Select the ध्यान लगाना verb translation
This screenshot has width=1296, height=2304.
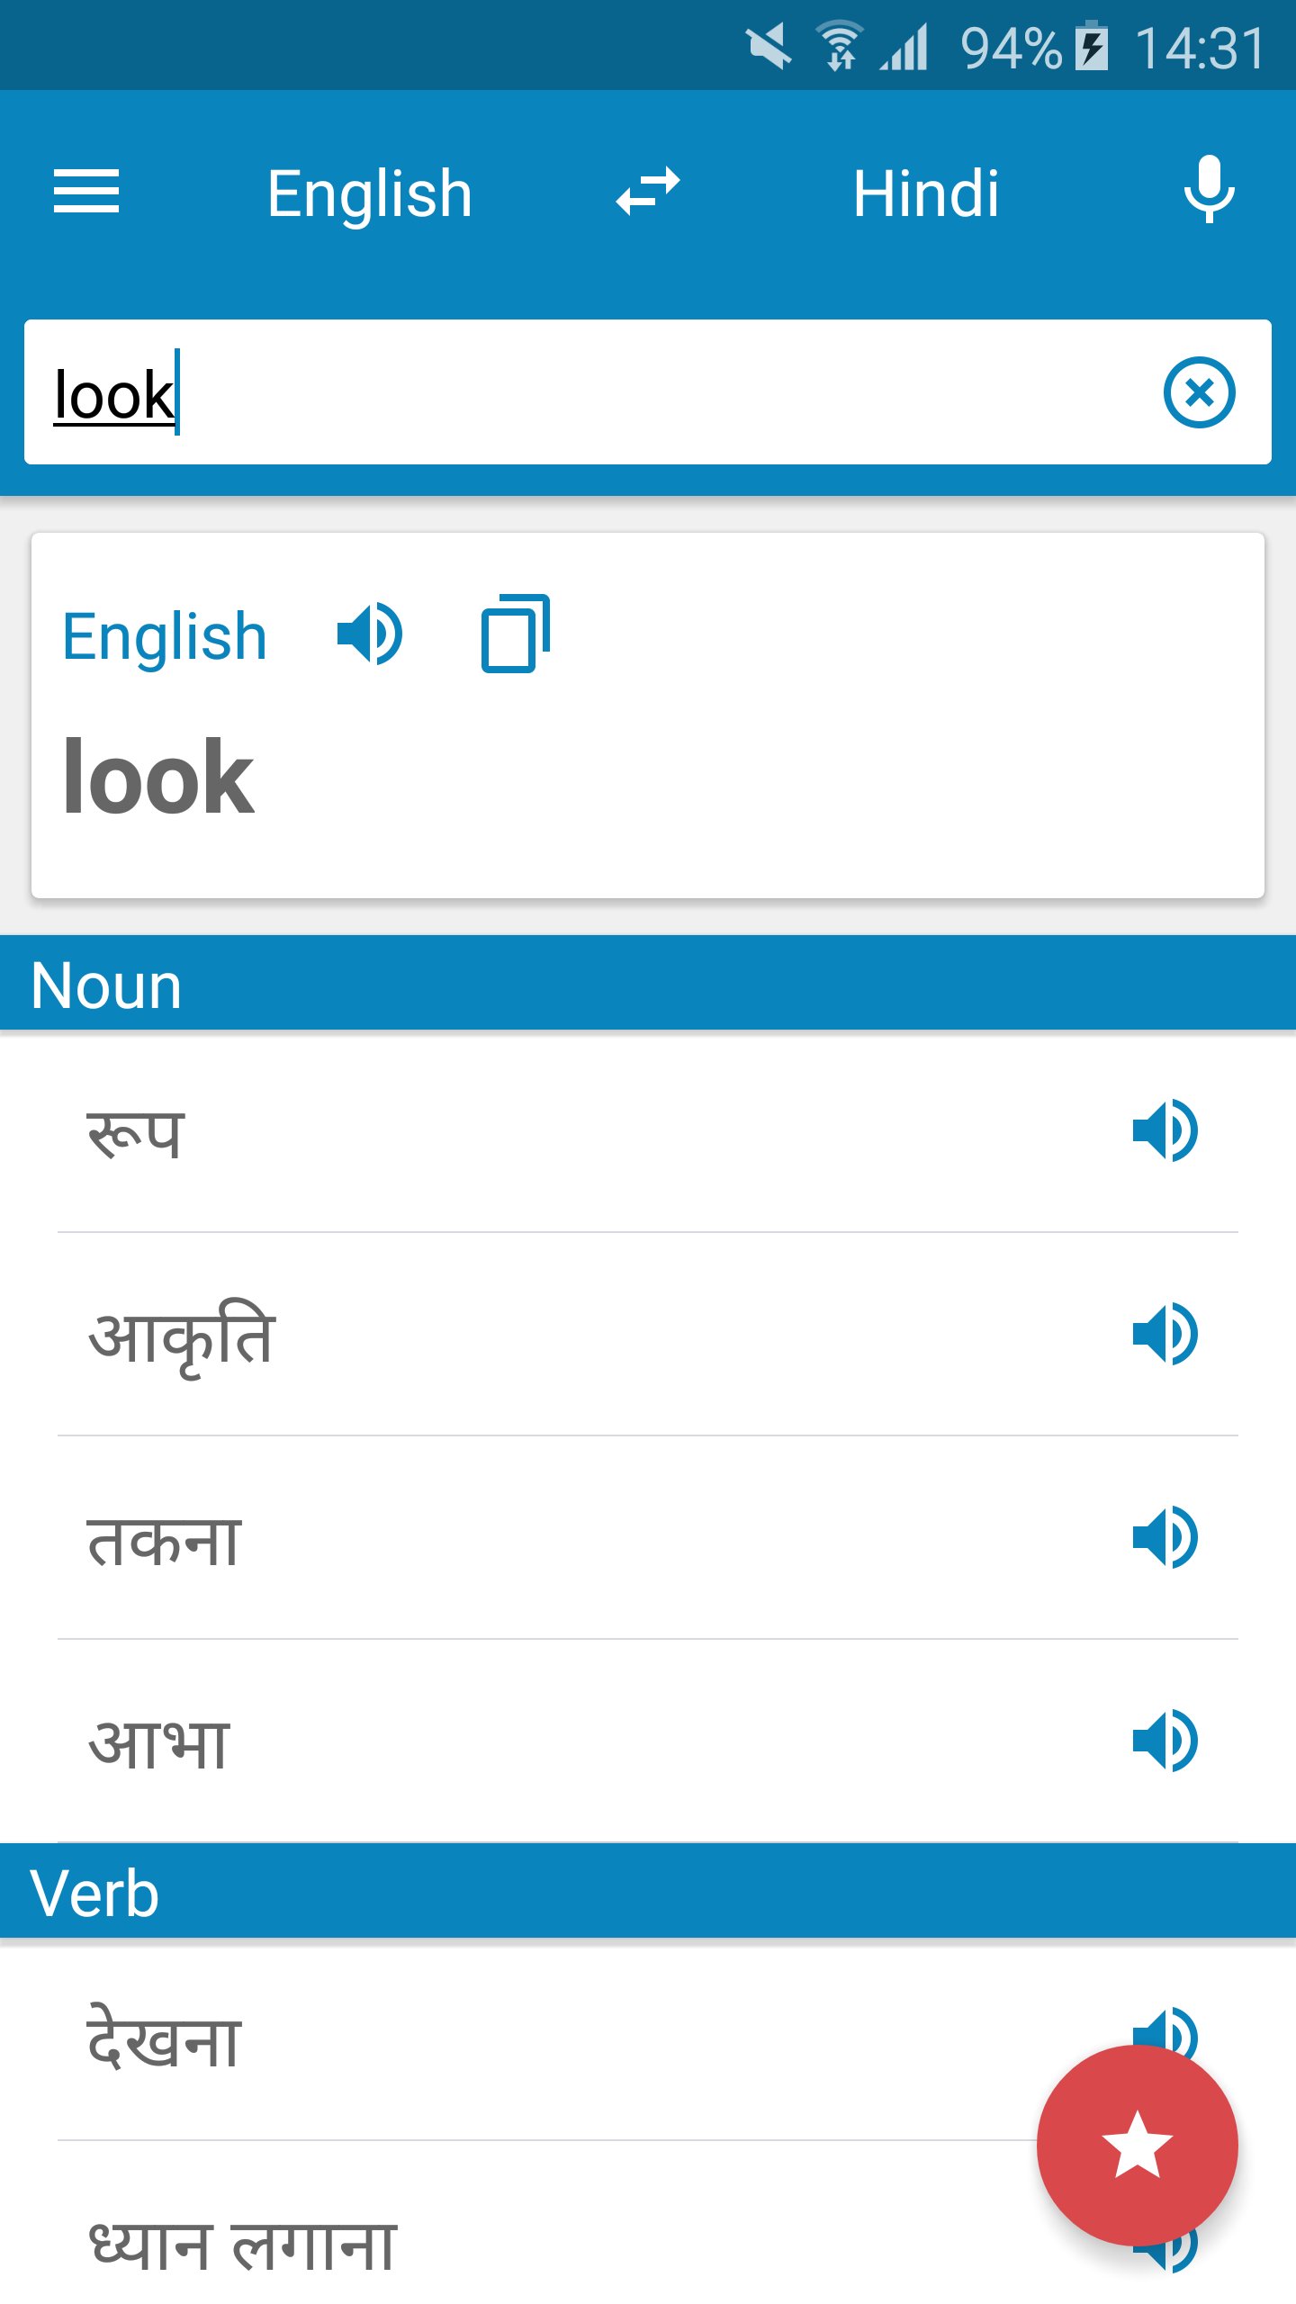coord(243,2244)
